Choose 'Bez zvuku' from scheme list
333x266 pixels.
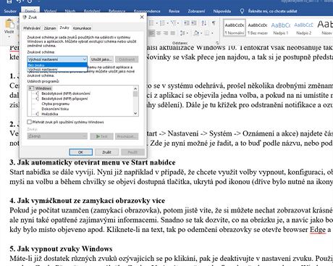pos(57,65)
